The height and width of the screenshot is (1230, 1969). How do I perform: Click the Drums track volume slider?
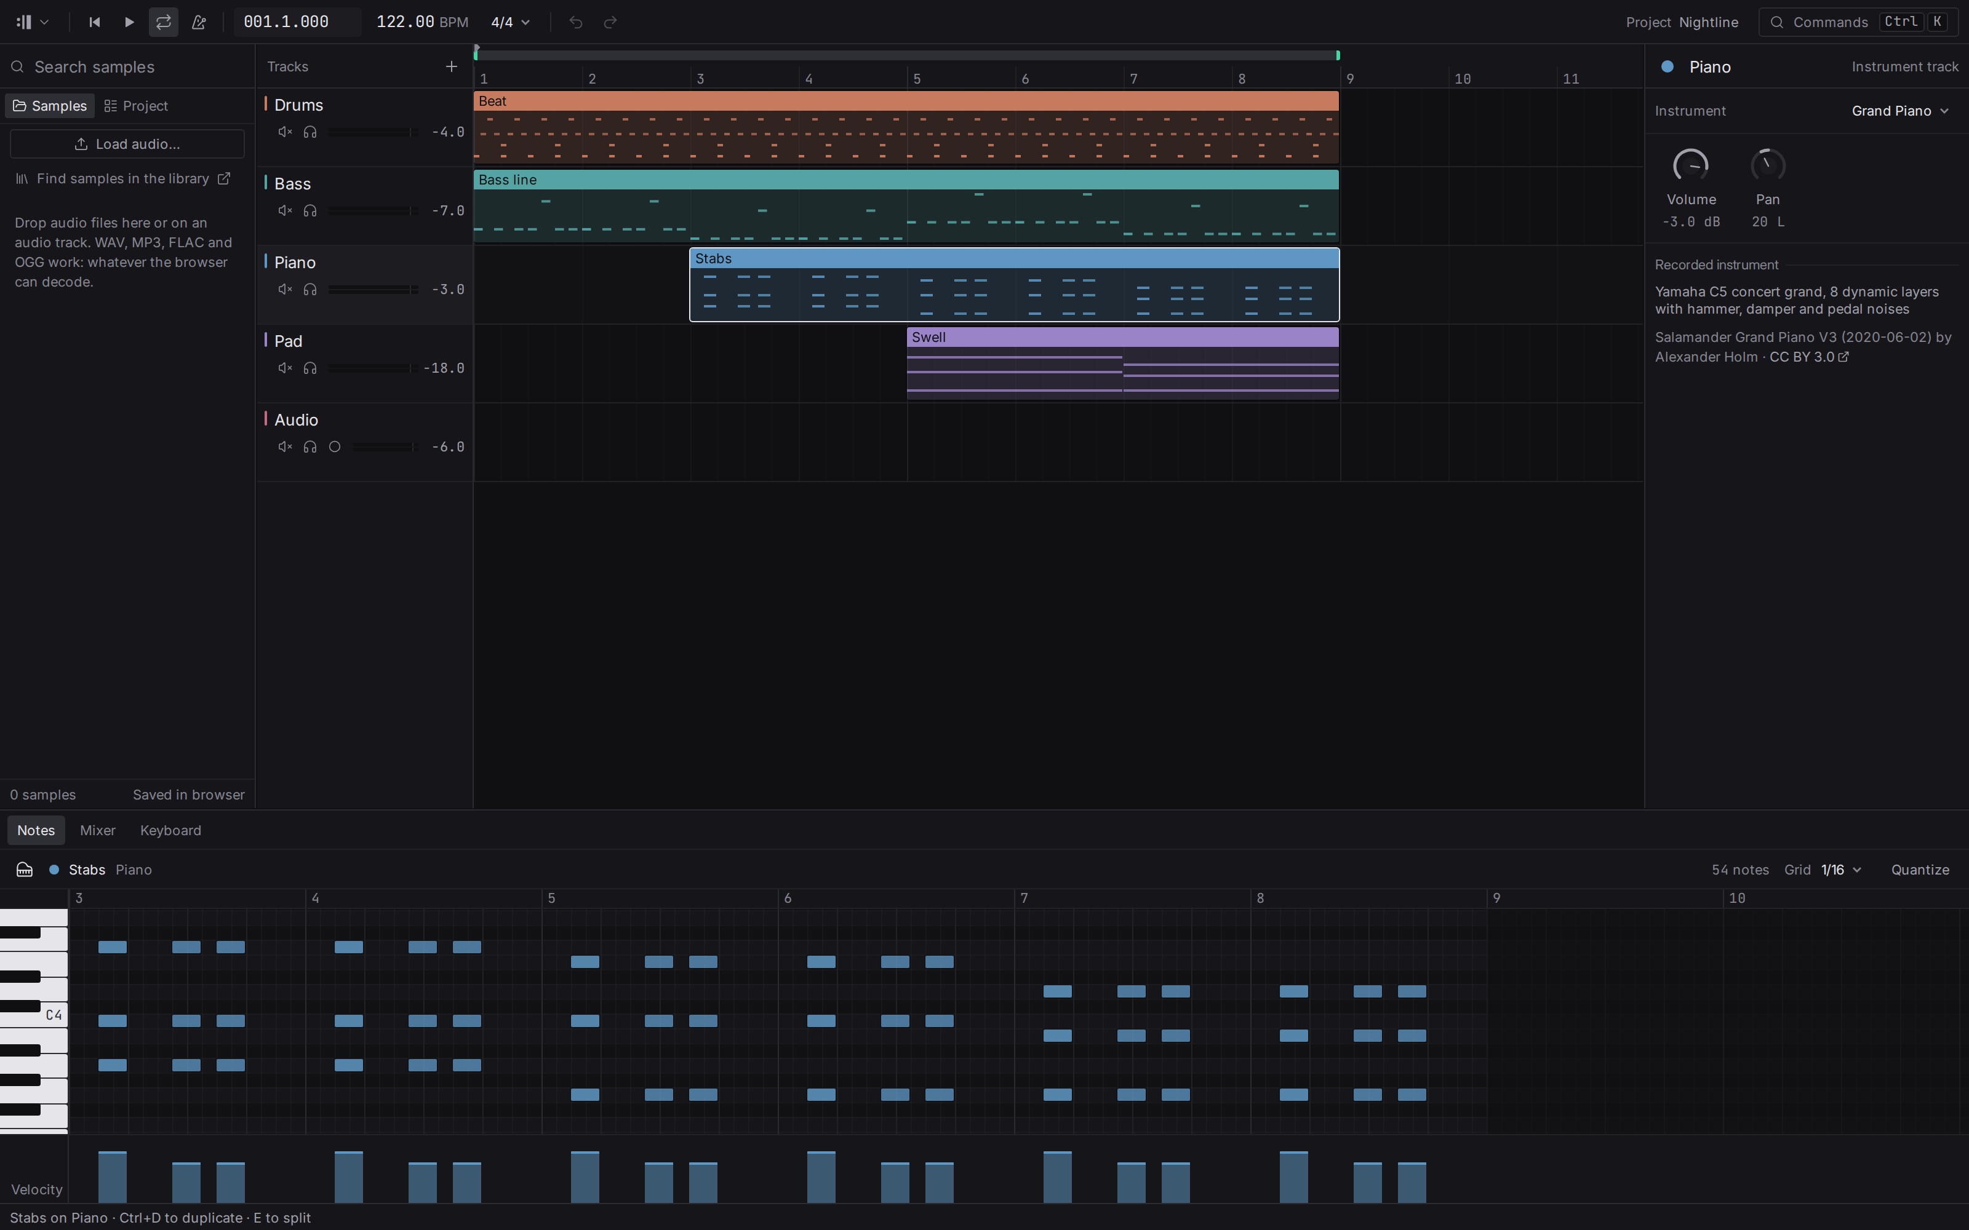[x=373, y=132]
